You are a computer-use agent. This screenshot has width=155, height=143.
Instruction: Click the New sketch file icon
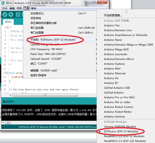(18, 14)
